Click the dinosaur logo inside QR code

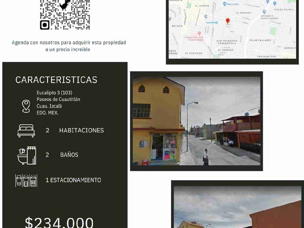[x=65, y=5]
